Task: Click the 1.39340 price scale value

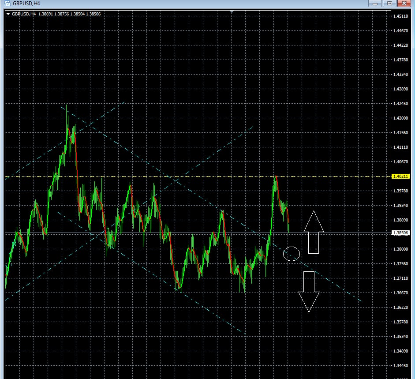Action: click(400, 206)
